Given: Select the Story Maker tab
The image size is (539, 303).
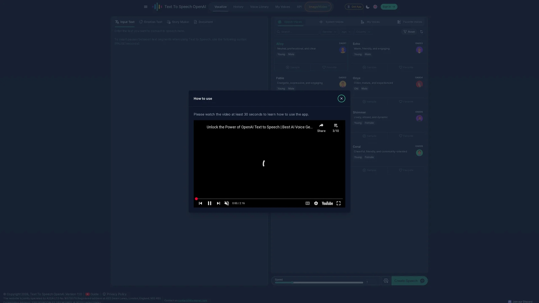Looking at the screenshot, I should 178,22.
